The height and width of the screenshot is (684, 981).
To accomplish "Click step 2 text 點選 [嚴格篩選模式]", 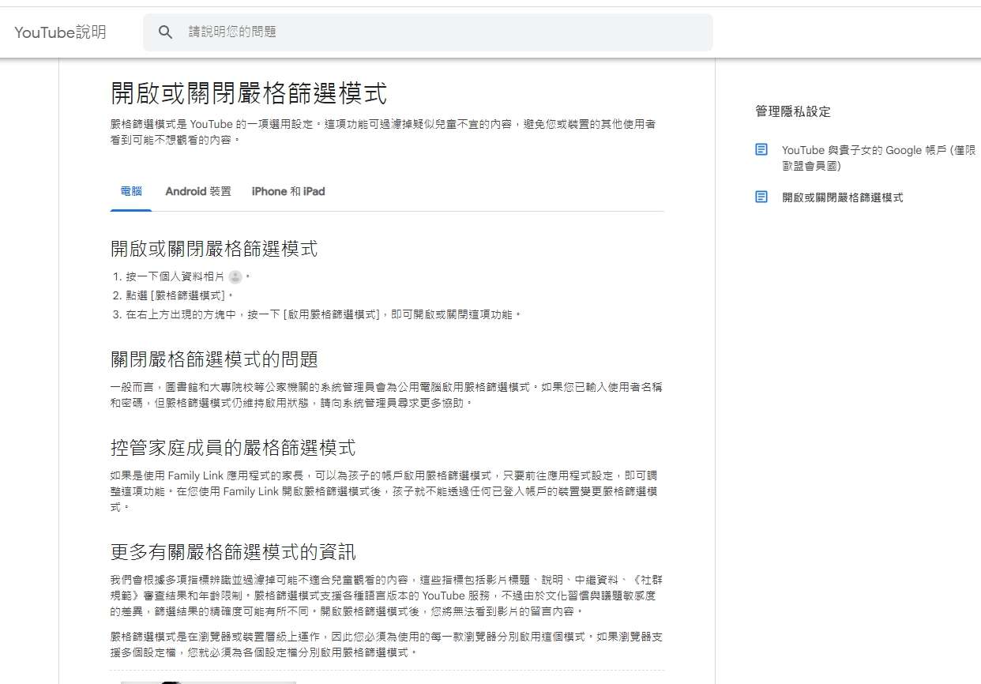I will click(x=180, y=295).
